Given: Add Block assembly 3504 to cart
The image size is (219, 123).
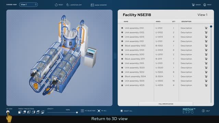Looking at the screenshot, I should [x=206, y=77].
